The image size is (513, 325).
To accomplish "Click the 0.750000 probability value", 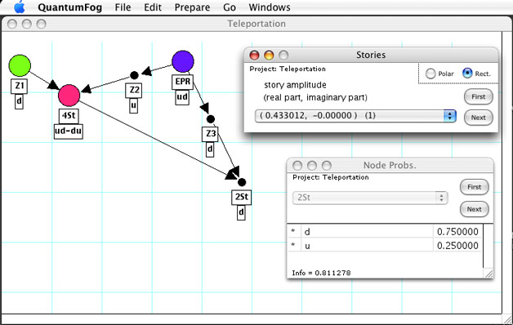I will point(457,231).
